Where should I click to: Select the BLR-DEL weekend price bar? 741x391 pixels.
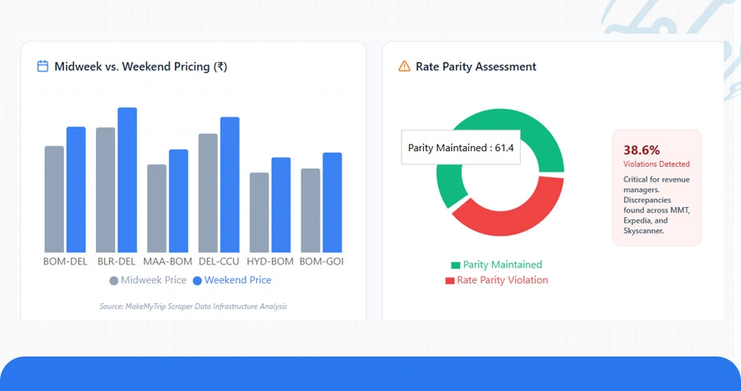127,179
